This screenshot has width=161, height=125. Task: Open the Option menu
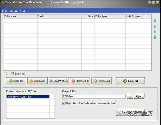coord(13,11)
